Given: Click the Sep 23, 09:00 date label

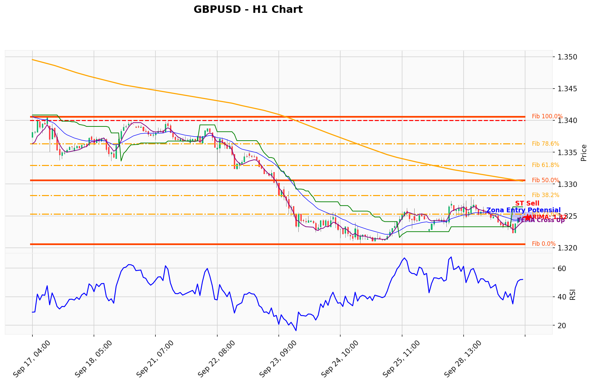Looking at the screenshot, I should tap(278, 358).
